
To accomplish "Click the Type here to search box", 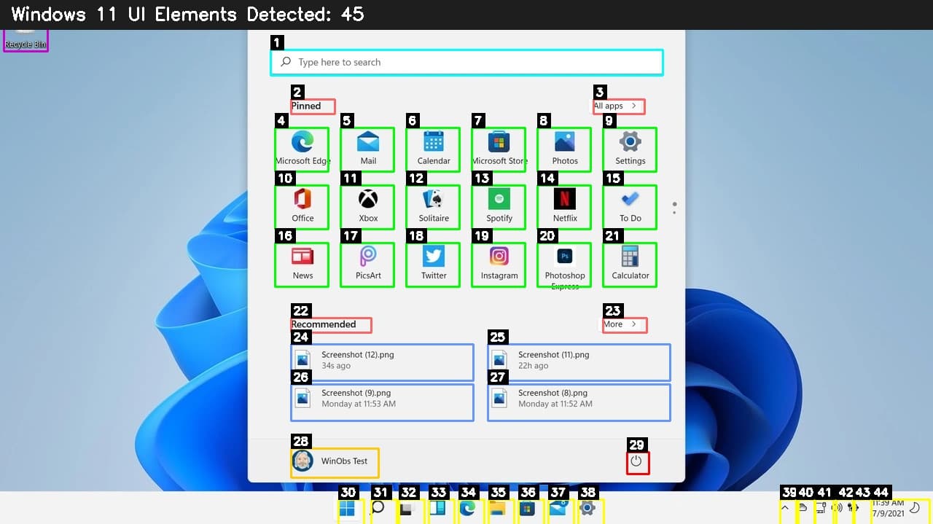I will click(x=466, y=63).
